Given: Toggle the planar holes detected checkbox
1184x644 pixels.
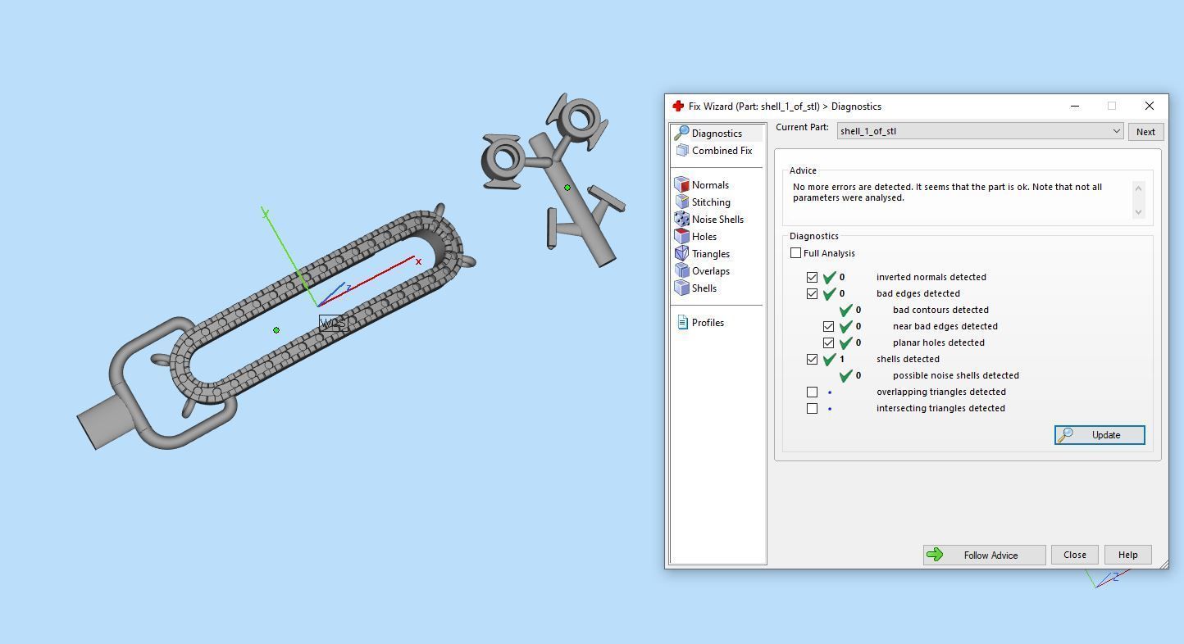Looking at the screenshot, I should (828, 343).
